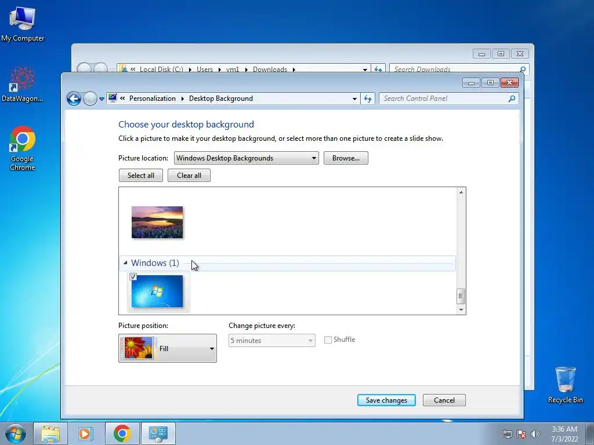Expand the arrow after Personalization breadcrumb
This screenshot has width=594, height=445.
(182, 99)
